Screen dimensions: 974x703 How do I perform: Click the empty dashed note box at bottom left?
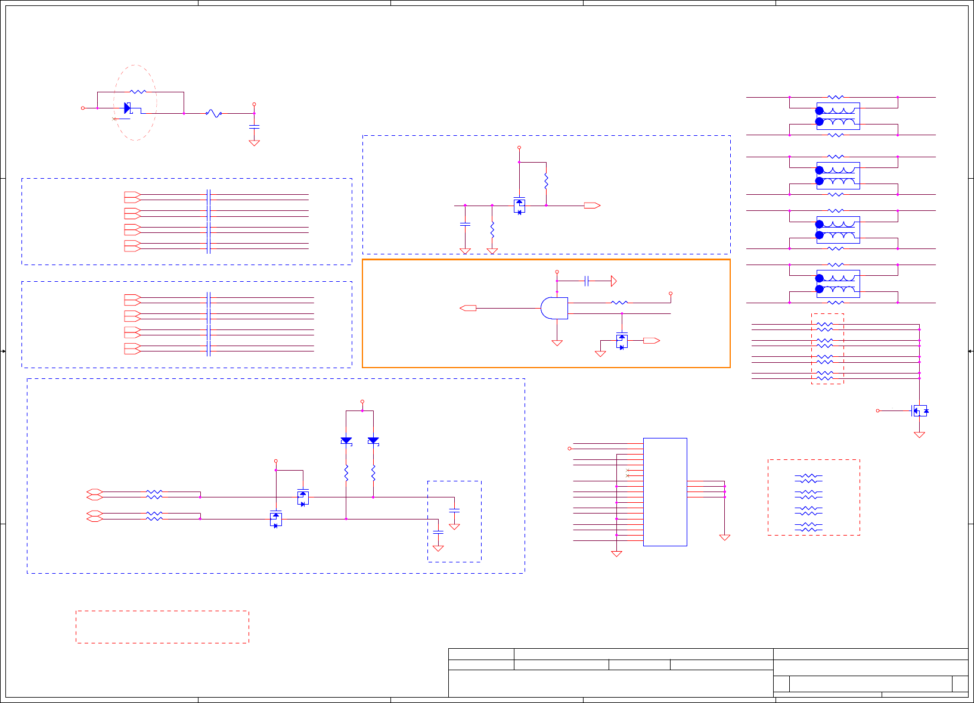point(162,627)
